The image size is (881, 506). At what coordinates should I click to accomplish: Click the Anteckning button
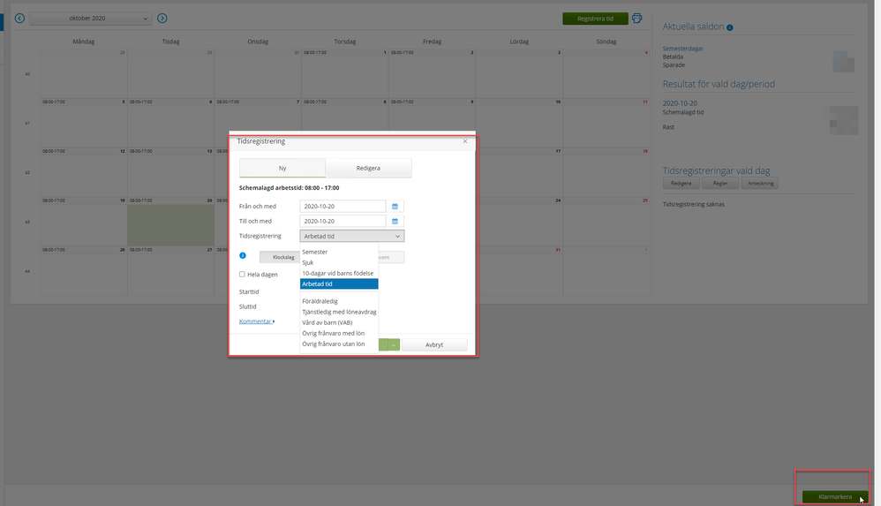pos(760,184)
